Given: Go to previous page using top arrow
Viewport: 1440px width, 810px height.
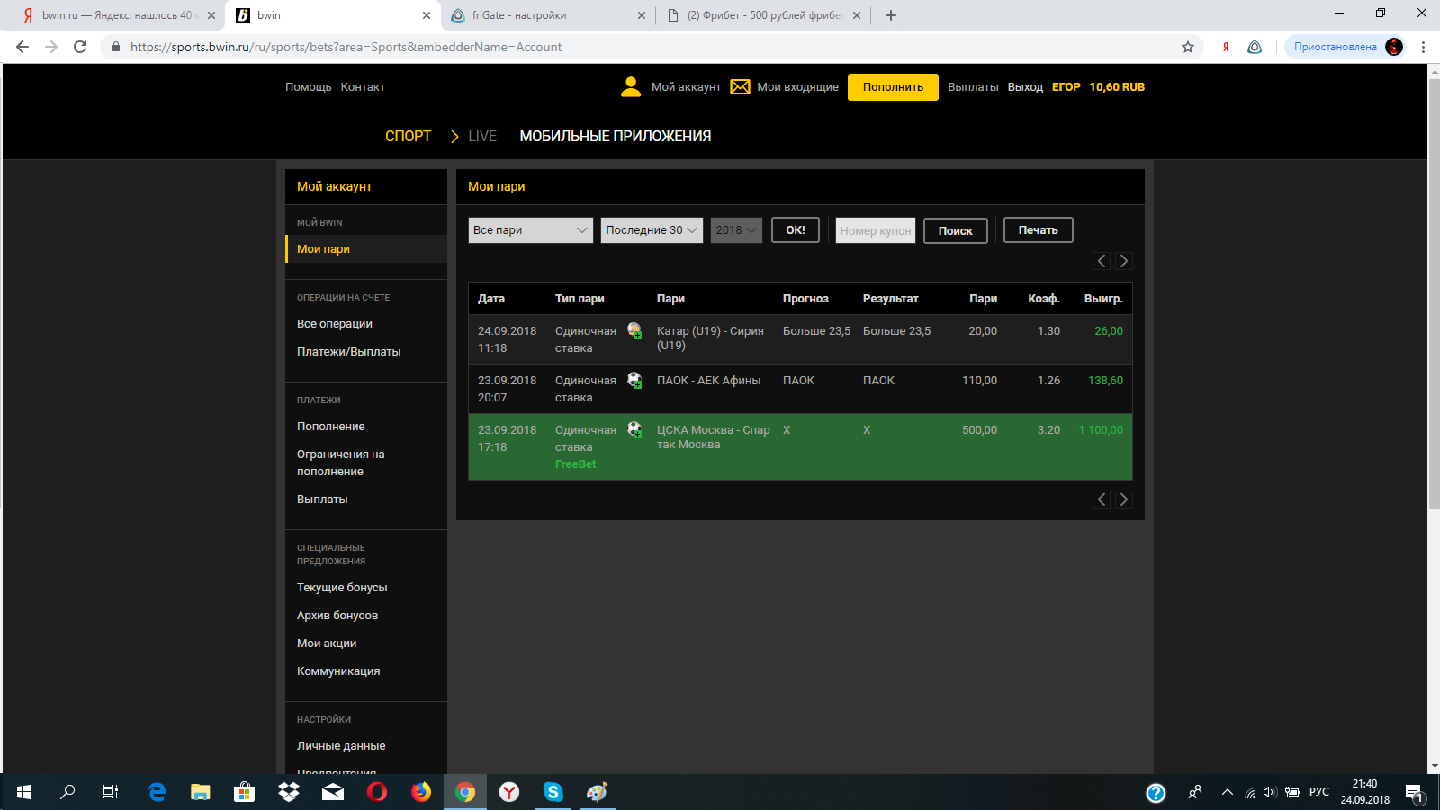Looking at the screenshot, I should [x=1102, y=261].
